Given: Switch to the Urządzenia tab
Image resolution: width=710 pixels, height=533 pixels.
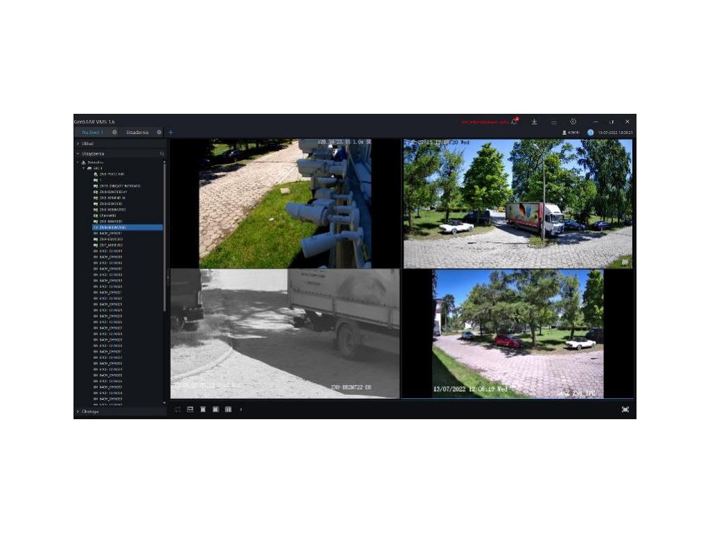Looking at the screenshot, I should (x=137, y=133).
